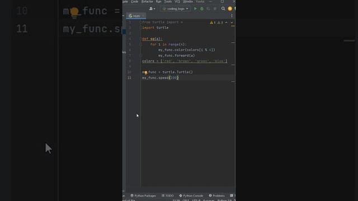This screenshot has width=358, height=201.
Task: Place cursor in 'my_func.speed(100)' line
Action: click(161, 78)
